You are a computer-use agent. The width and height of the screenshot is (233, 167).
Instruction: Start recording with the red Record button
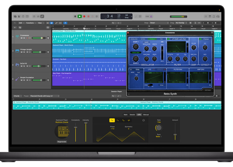pyautogui.click(x=84, y=17)
